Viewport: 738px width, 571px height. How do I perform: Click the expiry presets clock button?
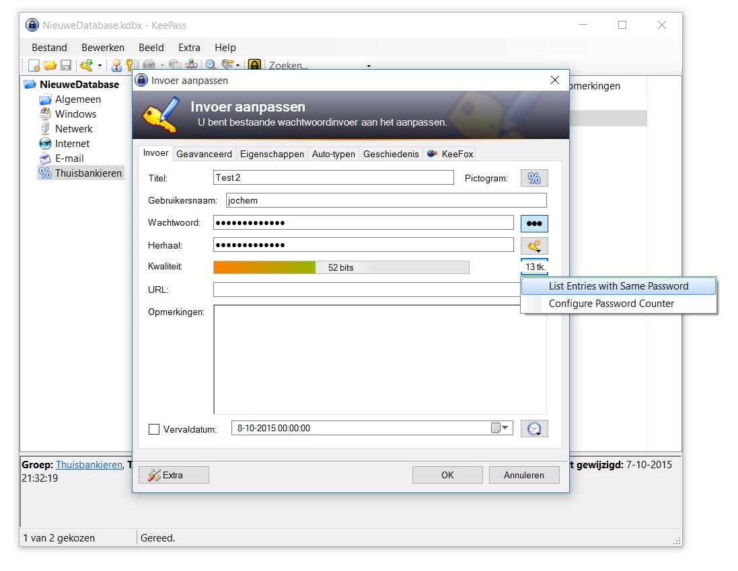pyautogui.click(x=534, y=429)
